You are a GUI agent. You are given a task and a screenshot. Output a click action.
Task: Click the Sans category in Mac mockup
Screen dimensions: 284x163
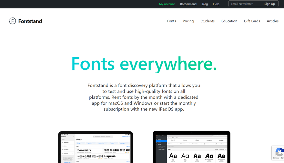pos(185,140)
